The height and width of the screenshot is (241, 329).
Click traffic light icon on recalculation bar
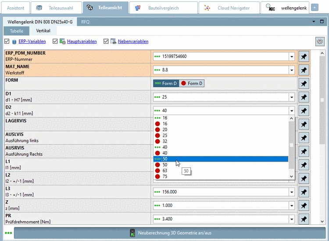(132, 233)
